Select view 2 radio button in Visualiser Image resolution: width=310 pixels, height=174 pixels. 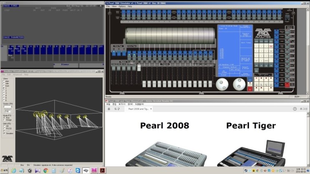4,91
